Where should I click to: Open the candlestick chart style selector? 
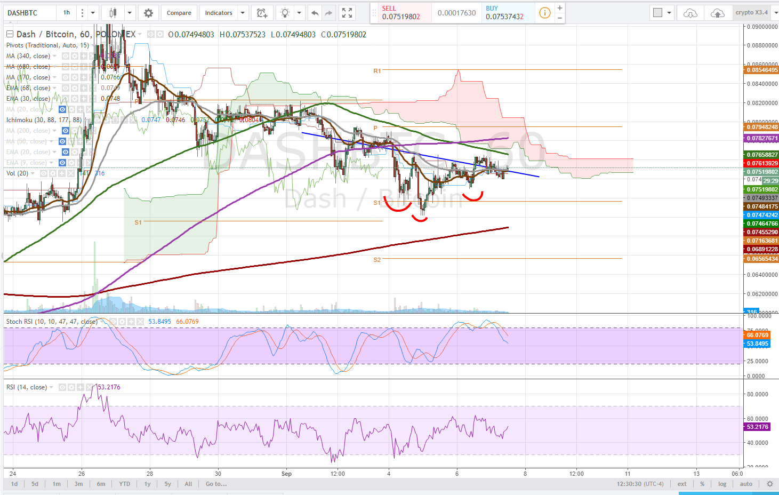[x=112, y=13]
